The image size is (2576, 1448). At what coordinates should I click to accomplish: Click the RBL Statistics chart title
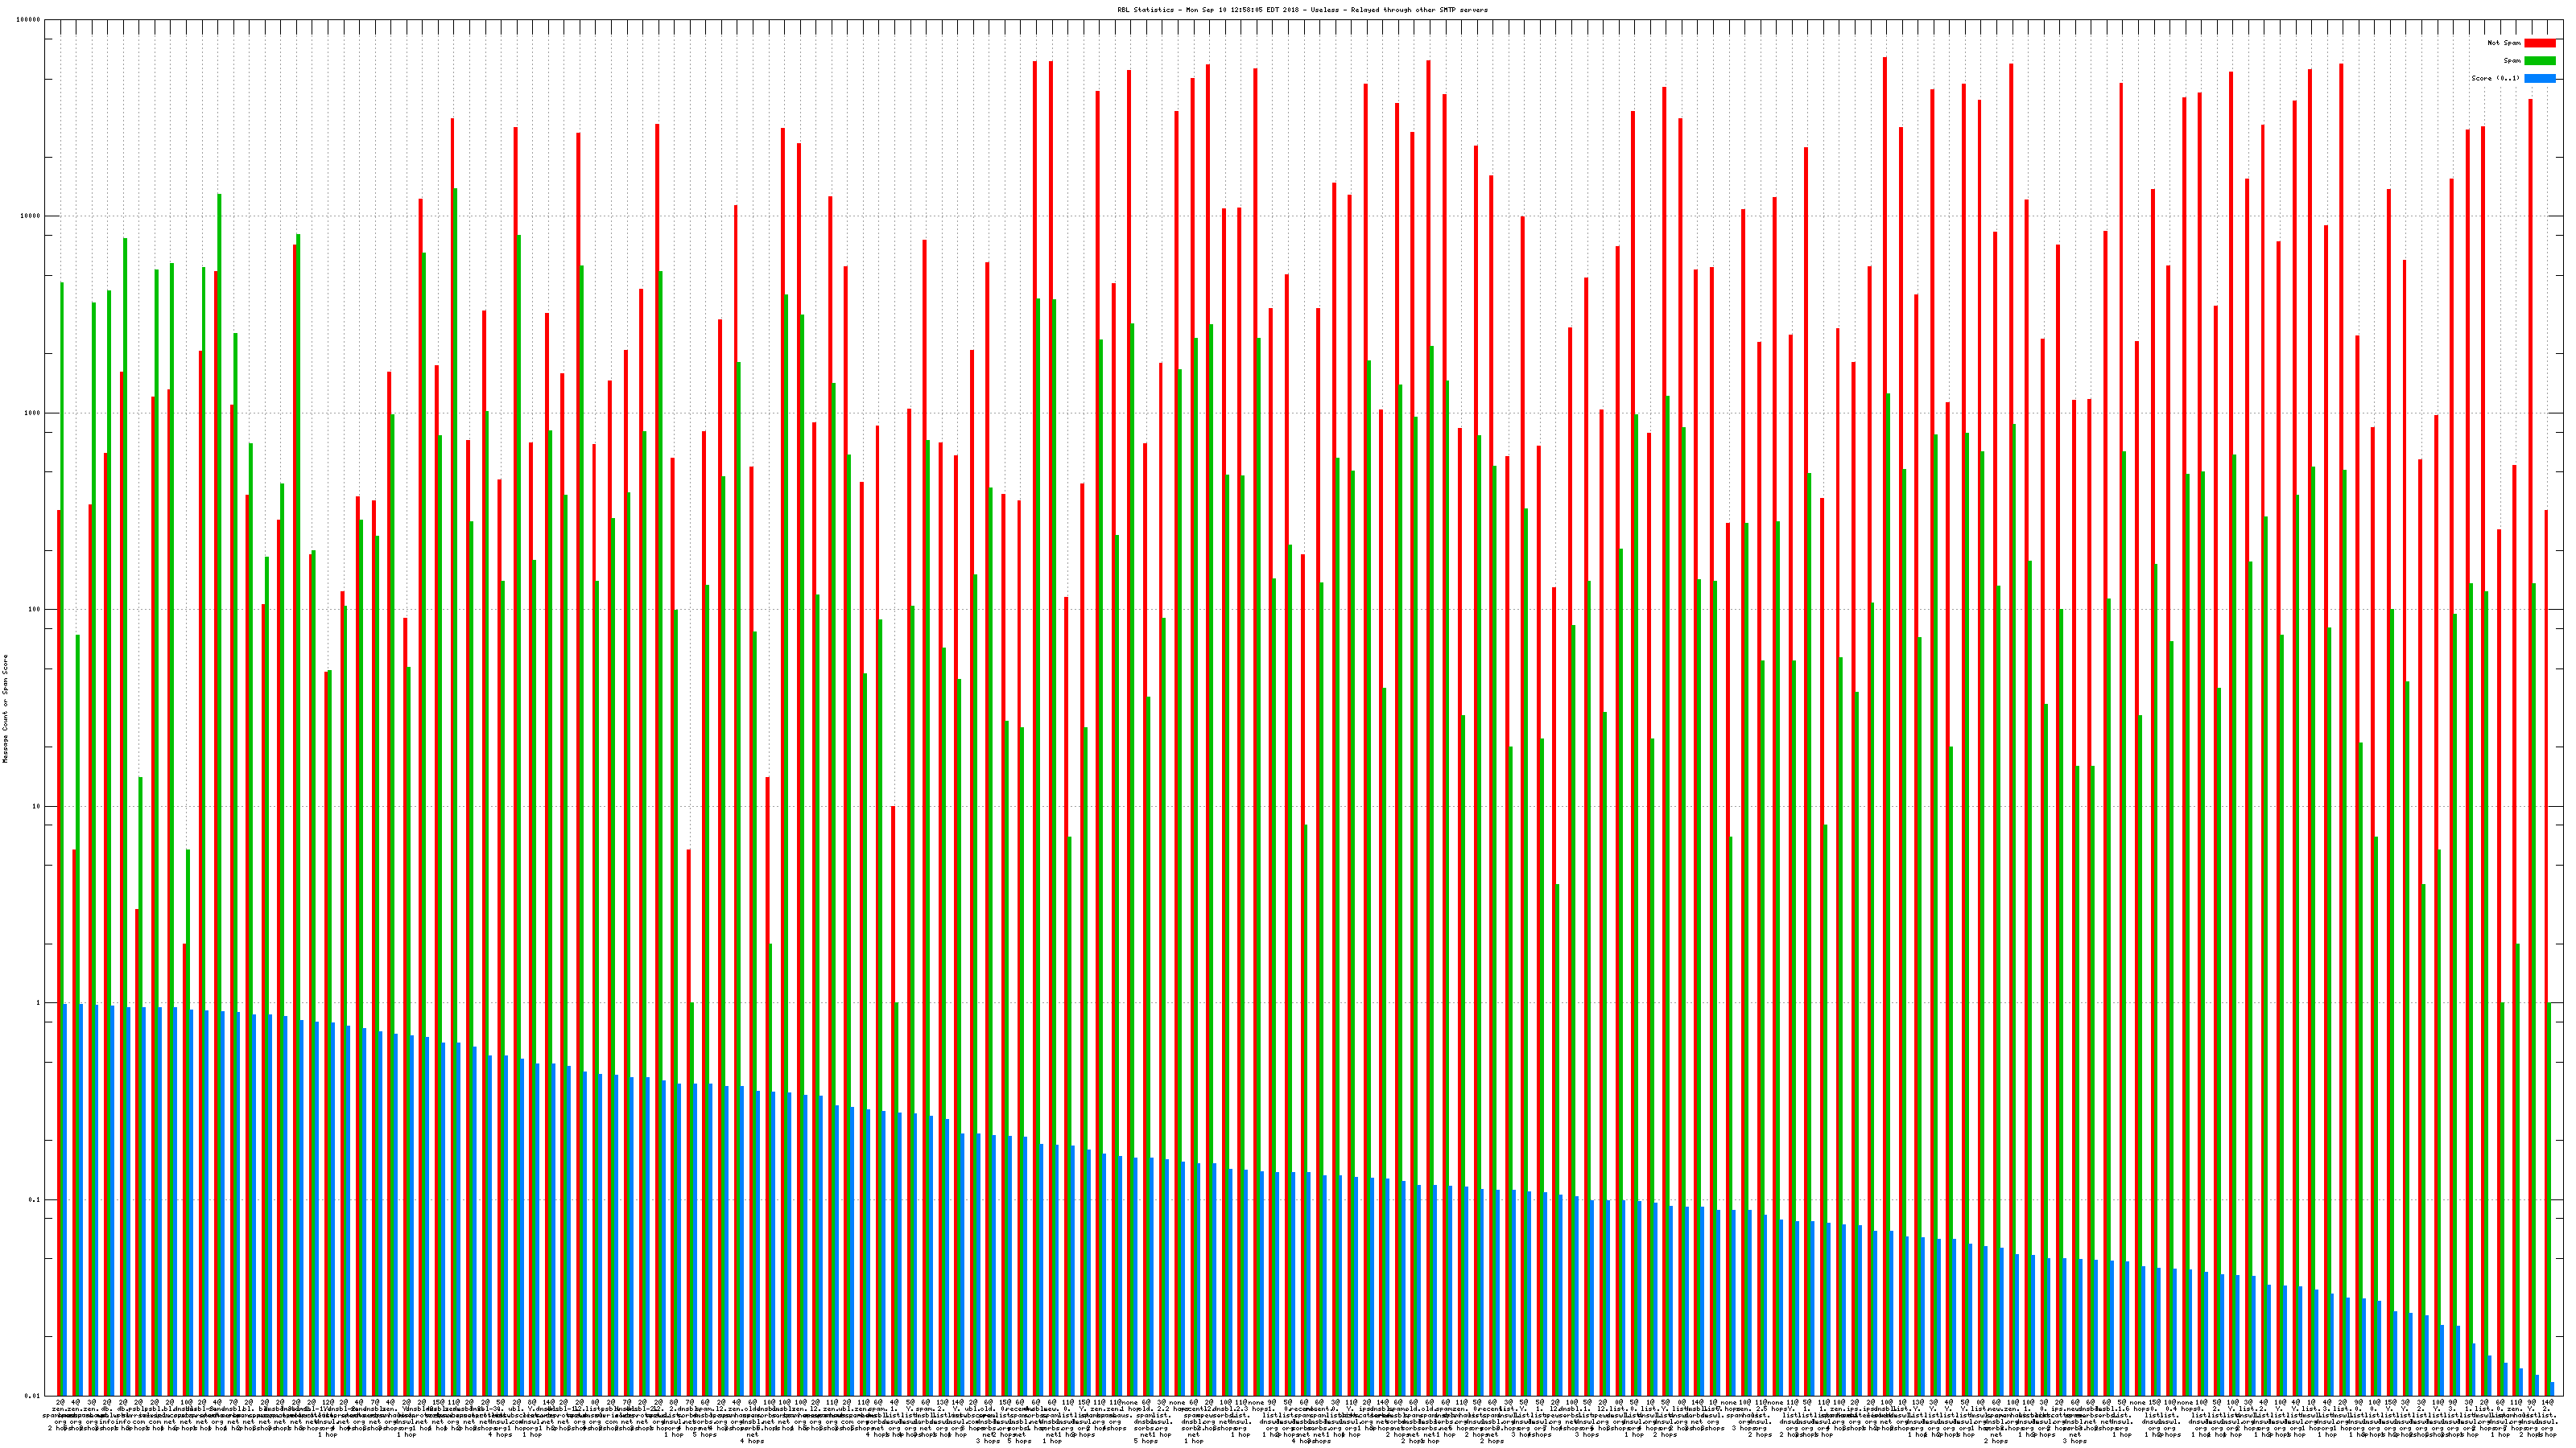click(x=1302, y=10)
